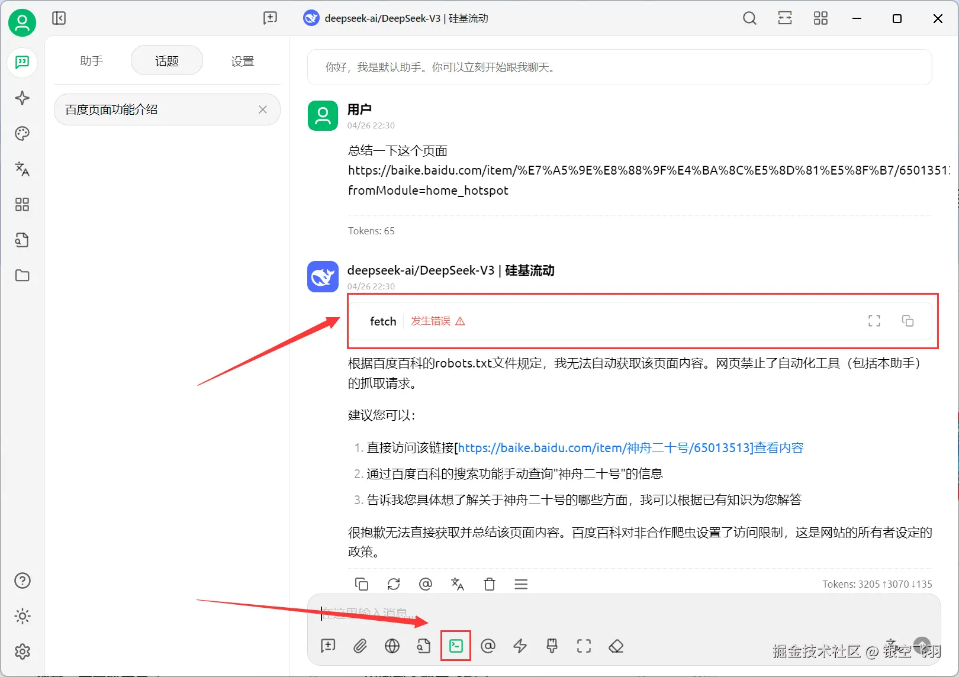Screen dimensions: 959x677
Task: Mention a model with the @ button
Action: tap(488, 646)
